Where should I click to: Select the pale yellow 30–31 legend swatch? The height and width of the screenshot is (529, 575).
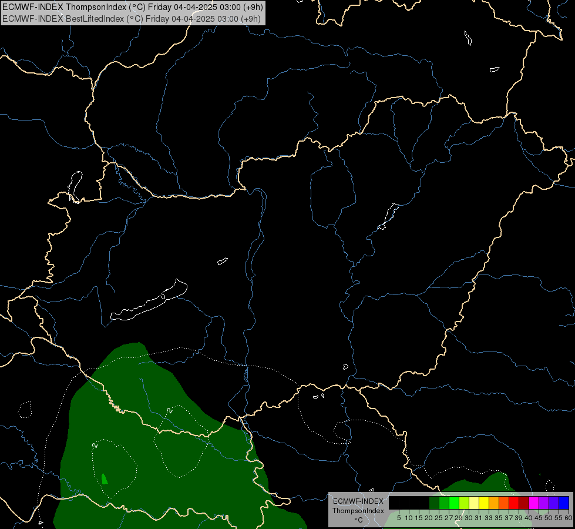click(x=474, y=503)
